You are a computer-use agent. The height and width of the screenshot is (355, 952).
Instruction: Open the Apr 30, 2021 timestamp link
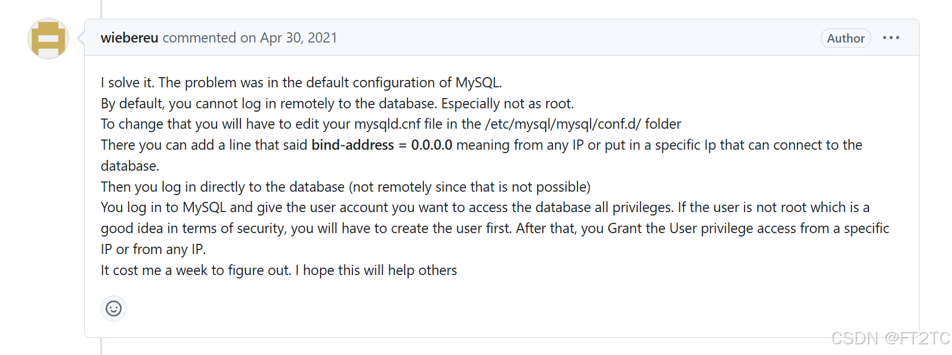coord(298,38)
